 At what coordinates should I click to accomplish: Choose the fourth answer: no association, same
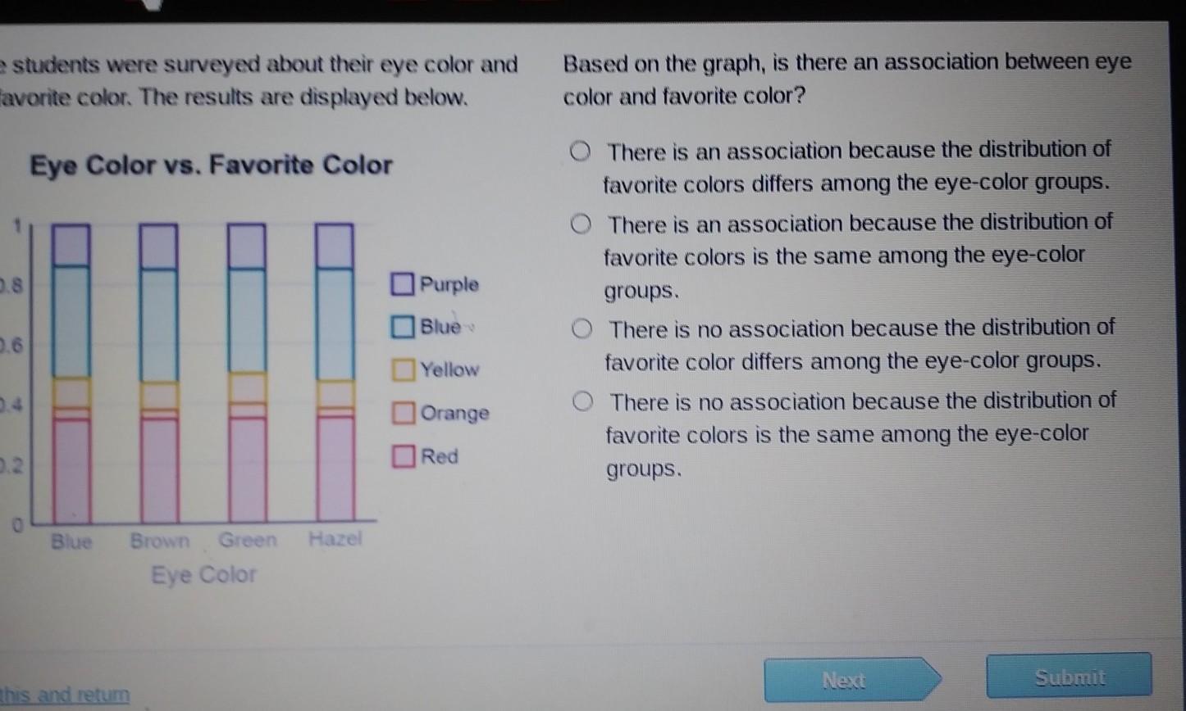[x=582, y=401]
